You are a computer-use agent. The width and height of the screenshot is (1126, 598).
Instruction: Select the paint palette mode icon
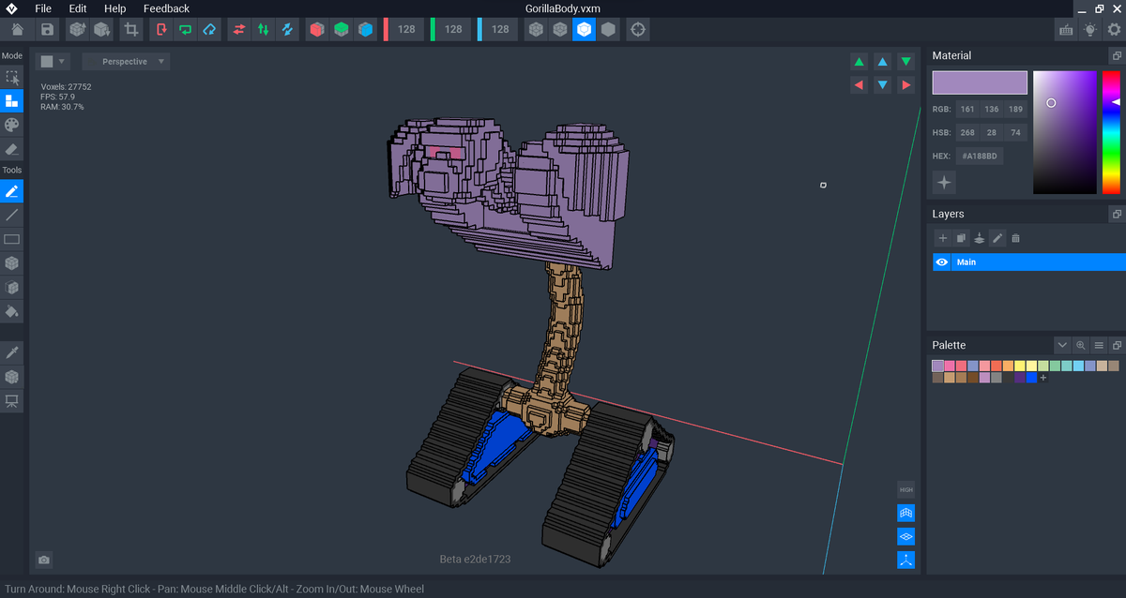coord(12,125)
